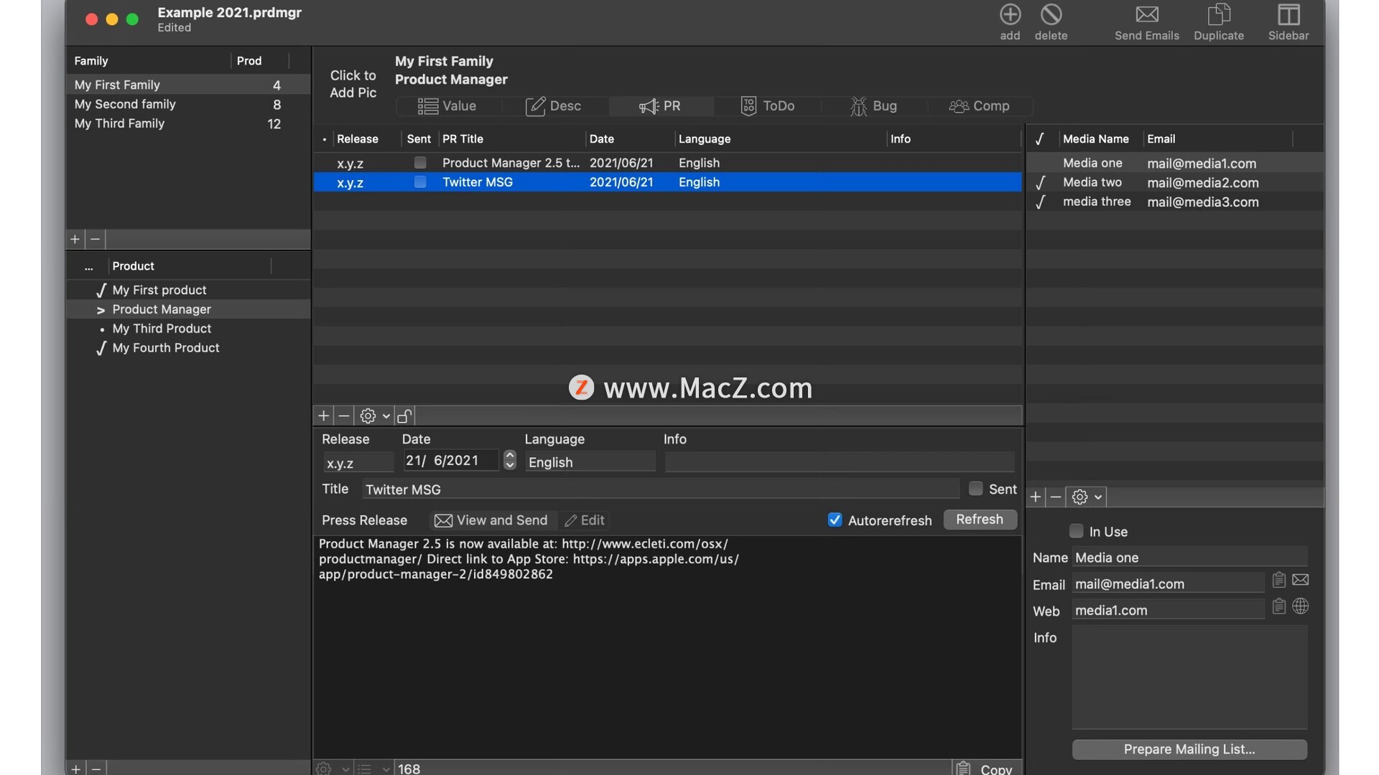Screen dimensions: 1379x775
Task: Remove media contact with minus button
Action: [x=1055, y=497]
